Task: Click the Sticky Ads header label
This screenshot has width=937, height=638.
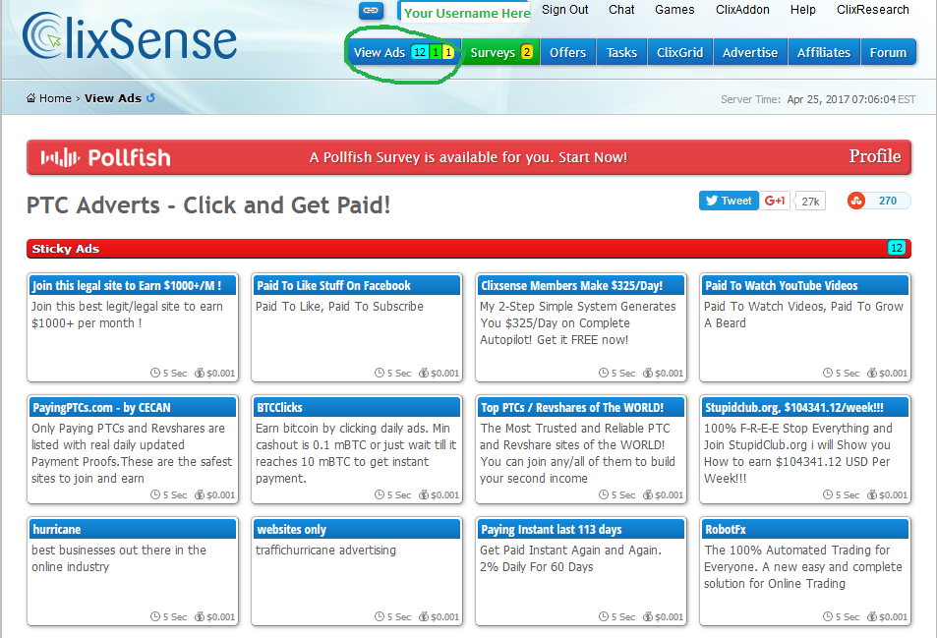Action: point(66,249)
